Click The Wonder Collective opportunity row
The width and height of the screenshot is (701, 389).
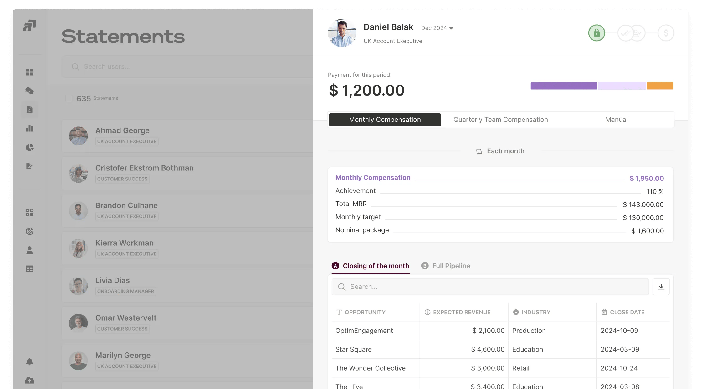tap(500, 368)
